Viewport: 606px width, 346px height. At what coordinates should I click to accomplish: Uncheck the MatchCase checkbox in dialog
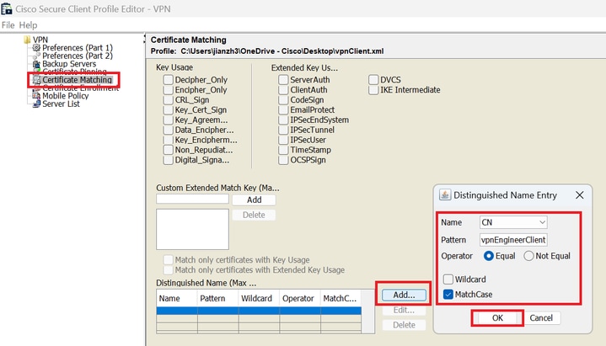click(x=448, y=295)
